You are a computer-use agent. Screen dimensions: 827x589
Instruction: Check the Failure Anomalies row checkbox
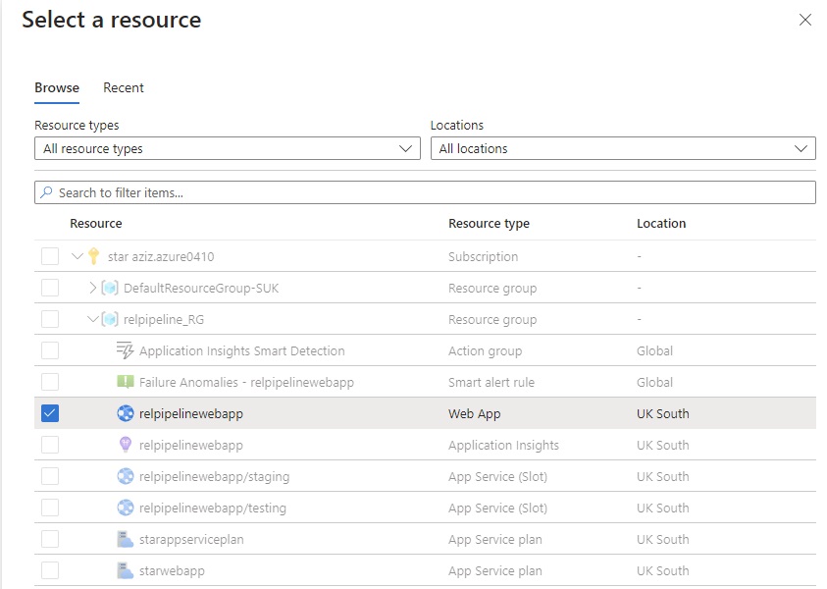50,382
